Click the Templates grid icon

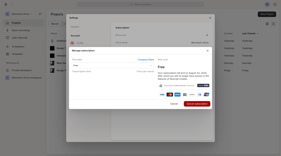(x=7, y=54)
